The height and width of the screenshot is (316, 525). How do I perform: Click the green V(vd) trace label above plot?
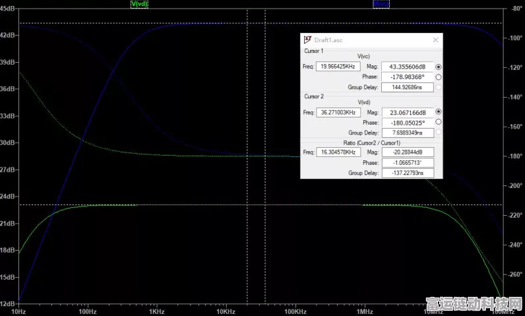(x=139, y=4)
